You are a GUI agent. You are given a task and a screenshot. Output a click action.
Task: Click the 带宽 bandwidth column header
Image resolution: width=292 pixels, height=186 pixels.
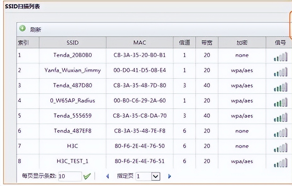tap(207, 42)
